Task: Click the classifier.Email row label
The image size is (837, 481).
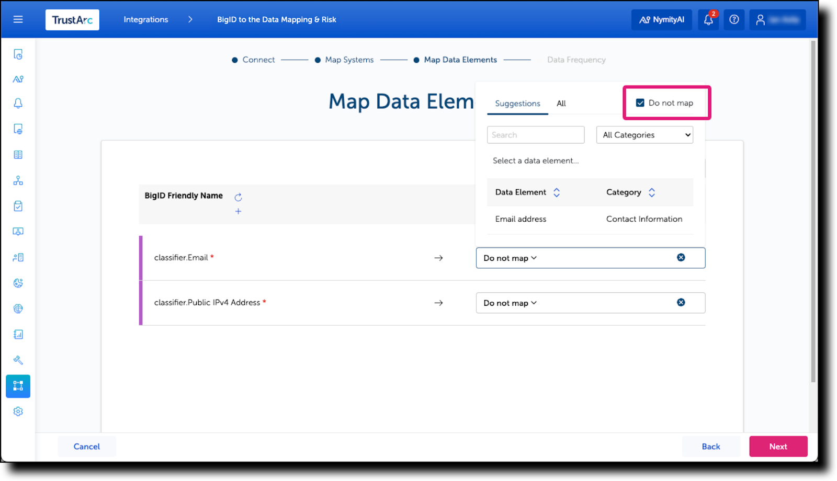Action: [181, 258]
